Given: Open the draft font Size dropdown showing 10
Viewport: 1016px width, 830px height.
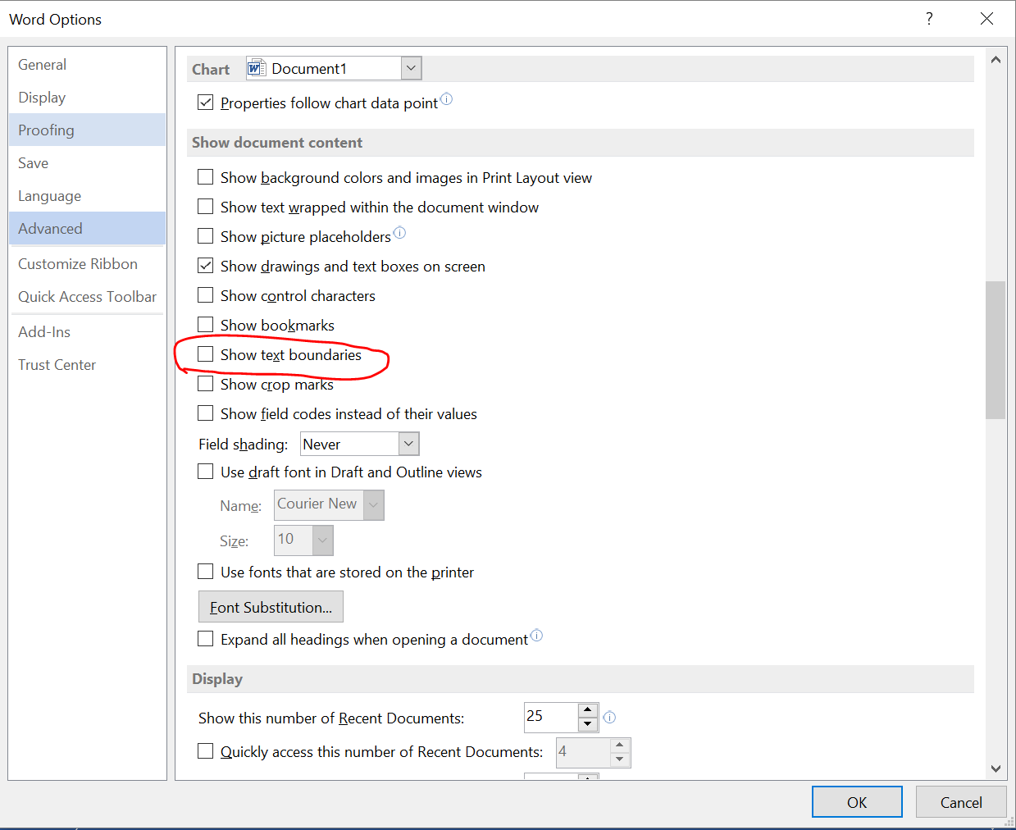Looking at the screenshot, I should click(322, 540).
